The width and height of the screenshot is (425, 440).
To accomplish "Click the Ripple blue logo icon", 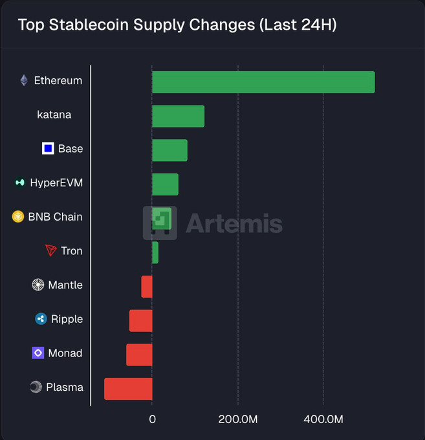I will pyautogui.click(x=41, y=319).
